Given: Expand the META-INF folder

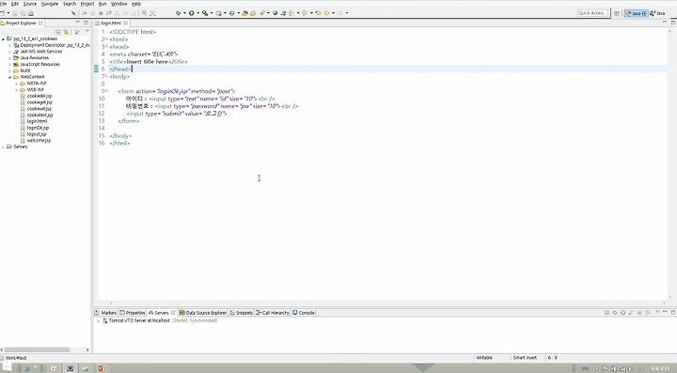Looking at the screenshot, I should [17, 84].
